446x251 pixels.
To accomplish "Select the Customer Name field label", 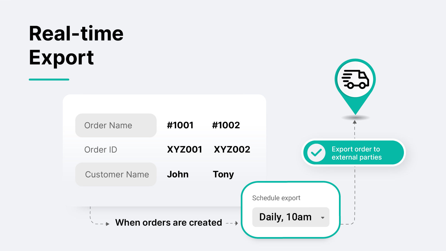I will point(117,175).
